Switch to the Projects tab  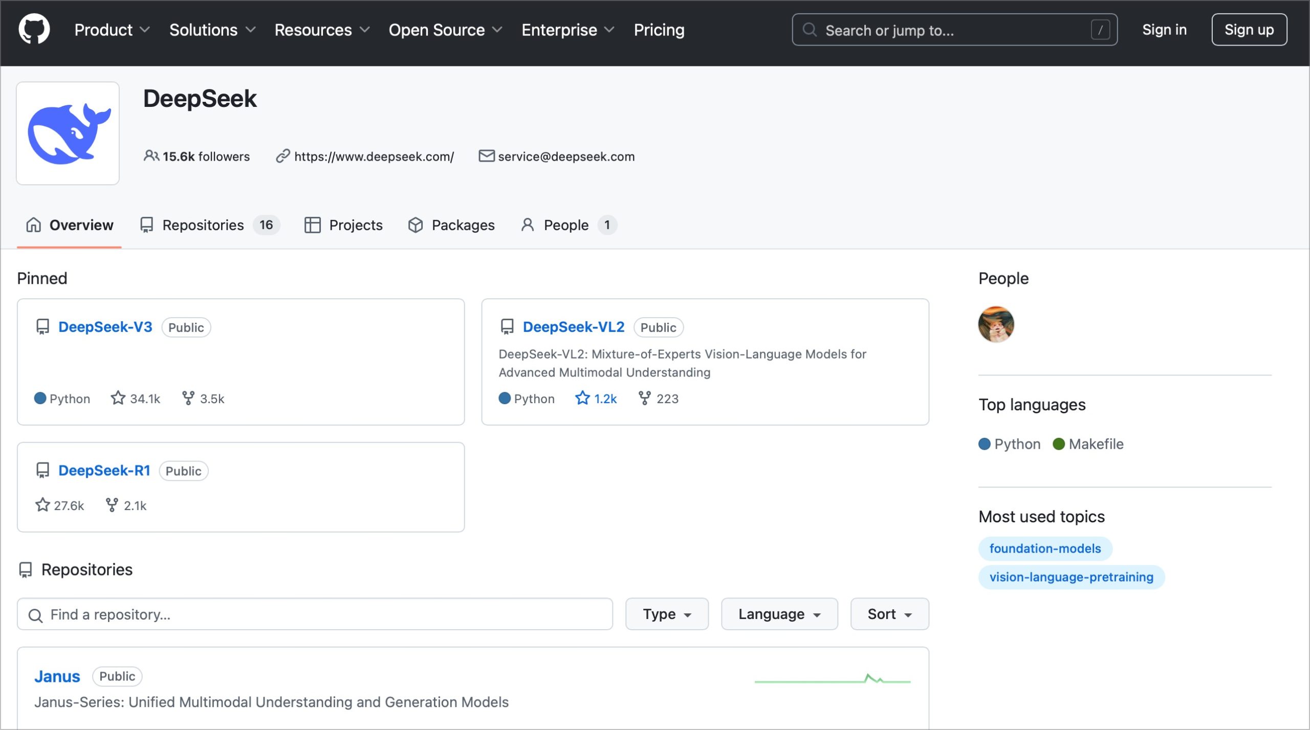[x=343, y=225]
